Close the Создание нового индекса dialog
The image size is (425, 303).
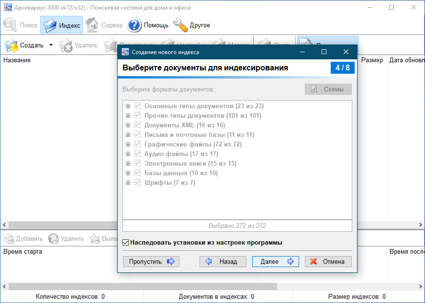click(x=346, y=52)
